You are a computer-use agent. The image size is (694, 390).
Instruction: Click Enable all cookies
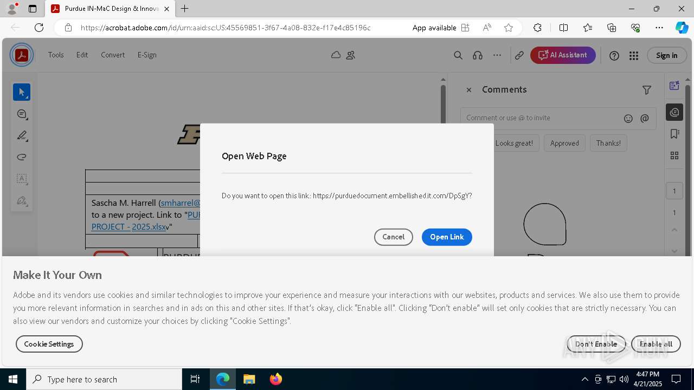pos(656,344)
